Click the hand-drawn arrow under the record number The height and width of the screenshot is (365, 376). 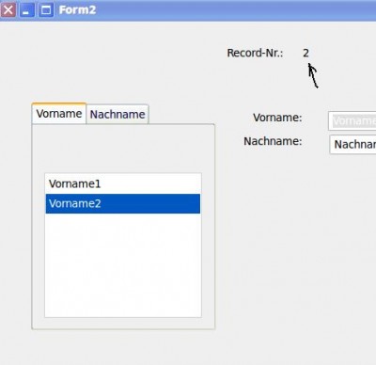pyautogui.click(x=313, y=75)
